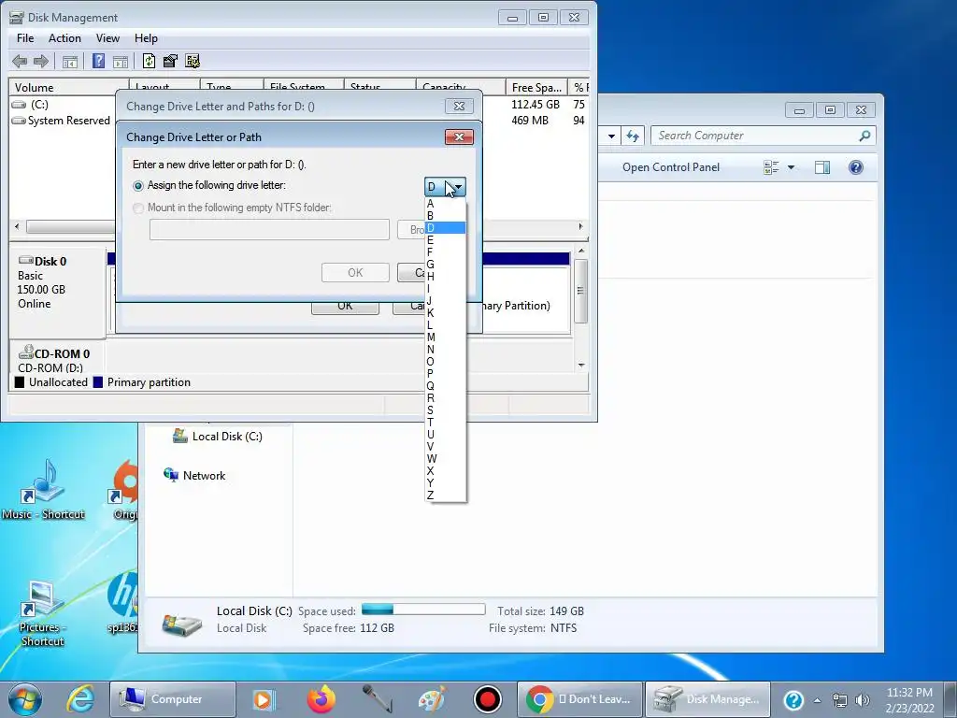This screenshot has height=718, width=957.
Task: Click the volume speaker tray icon
Action: (863, 699)
